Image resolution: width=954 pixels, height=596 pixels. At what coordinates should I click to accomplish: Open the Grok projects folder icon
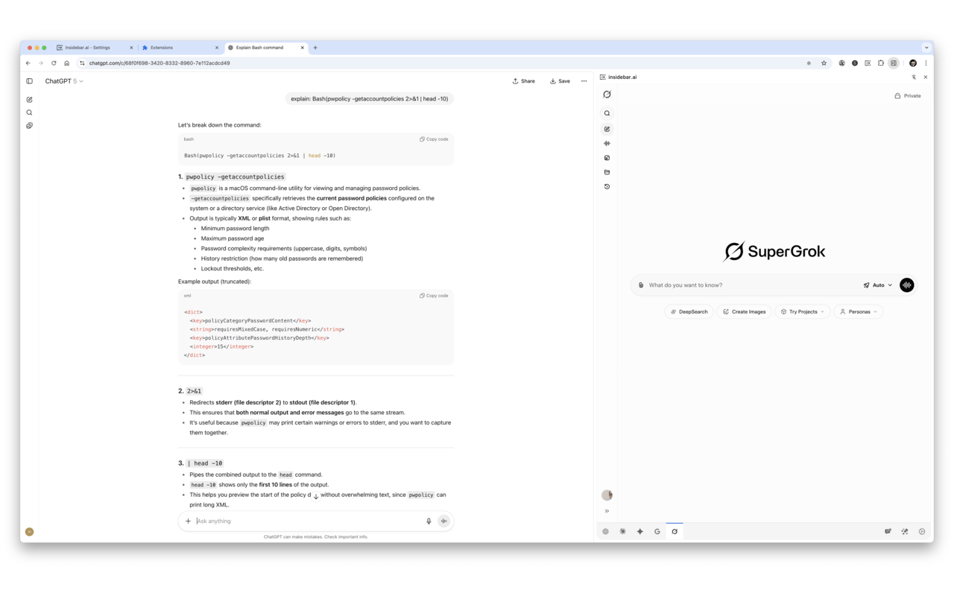[x=607, y=172]
